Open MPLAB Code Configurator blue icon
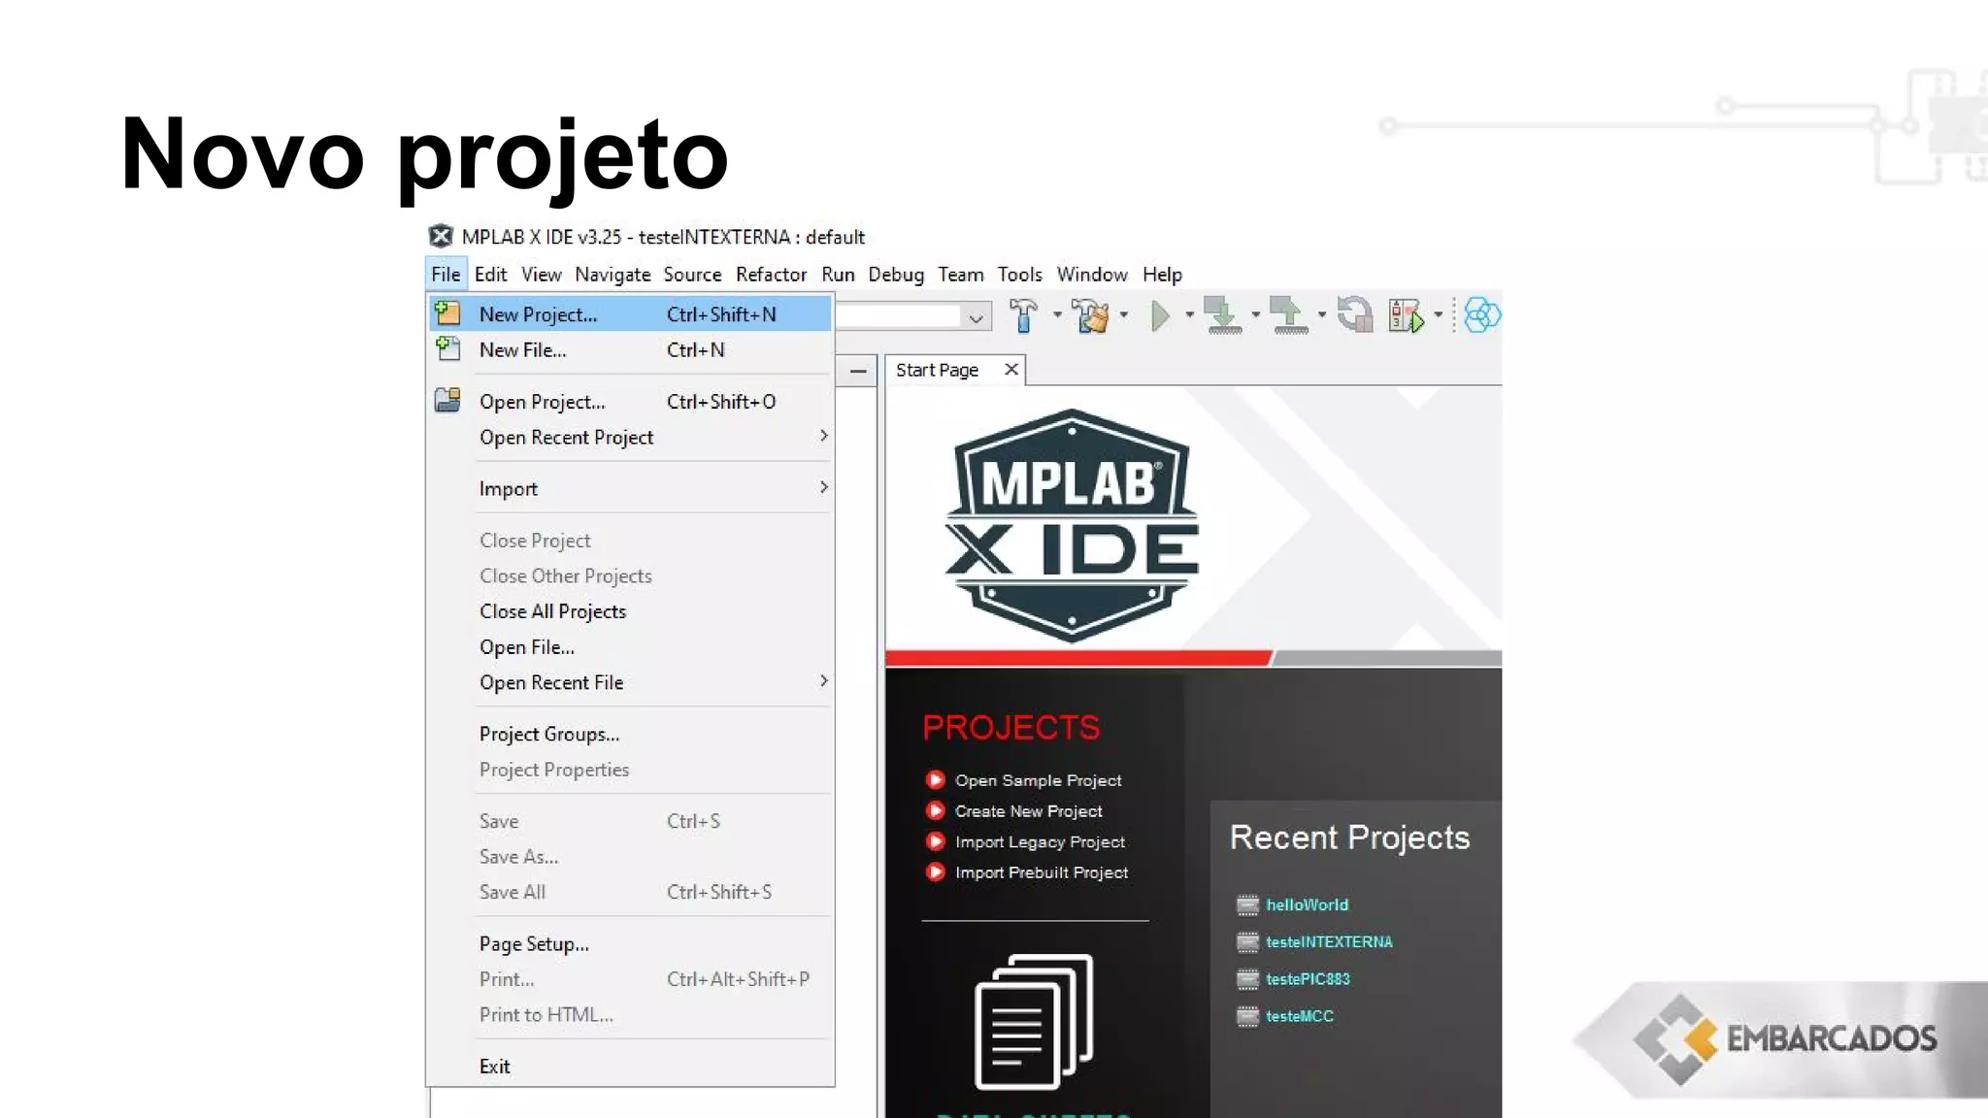This screenshot has width=1988, height=1118. (1482, 315)
